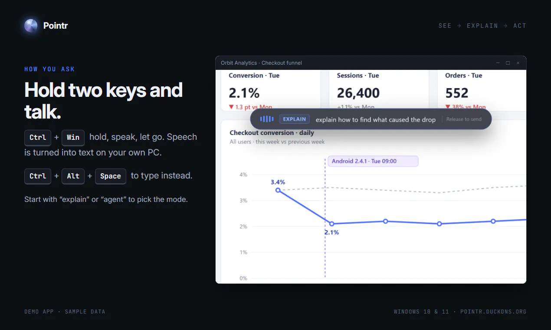Click the POINTR.DUCKDNS.ORG footer text
Viewport: 551px width, 330px height.
pyautogui.click(x=493, y=312)
